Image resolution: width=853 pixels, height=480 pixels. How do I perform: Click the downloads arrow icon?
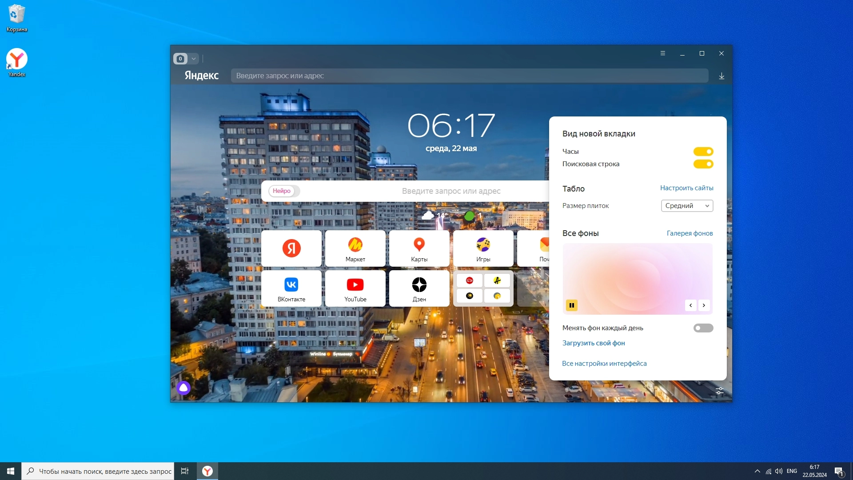721,76
